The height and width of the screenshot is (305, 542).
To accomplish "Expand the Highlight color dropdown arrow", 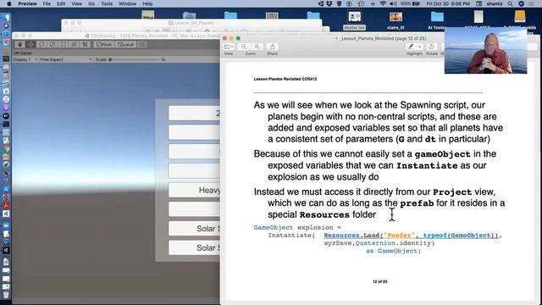I will (x=420, y=47).
